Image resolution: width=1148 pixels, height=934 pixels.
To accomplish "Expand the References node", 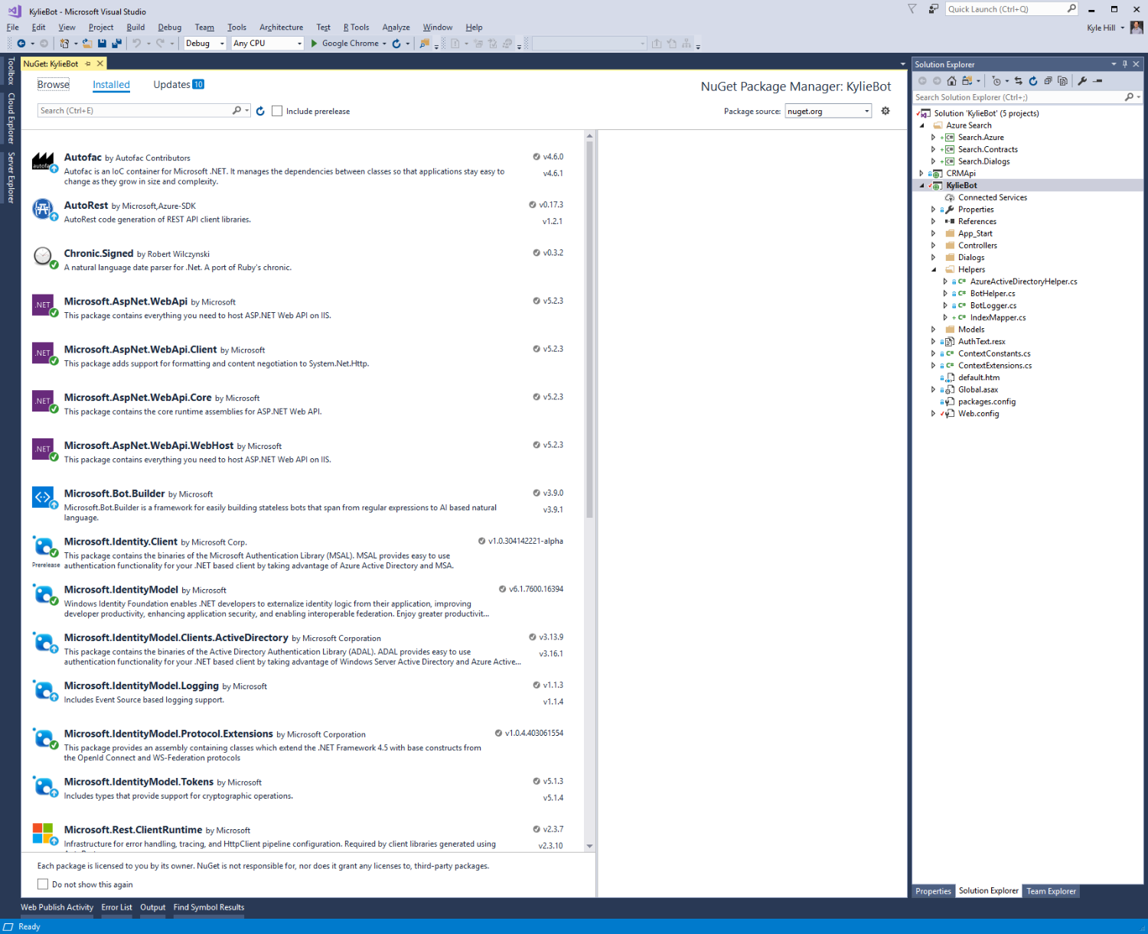I will coord(934,222).
